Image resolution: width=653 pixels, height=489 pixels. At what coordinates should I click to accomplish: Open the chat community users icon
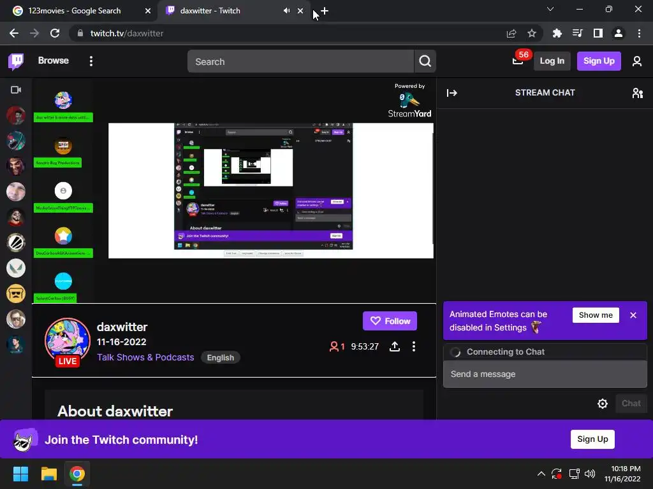click(637, 93)
